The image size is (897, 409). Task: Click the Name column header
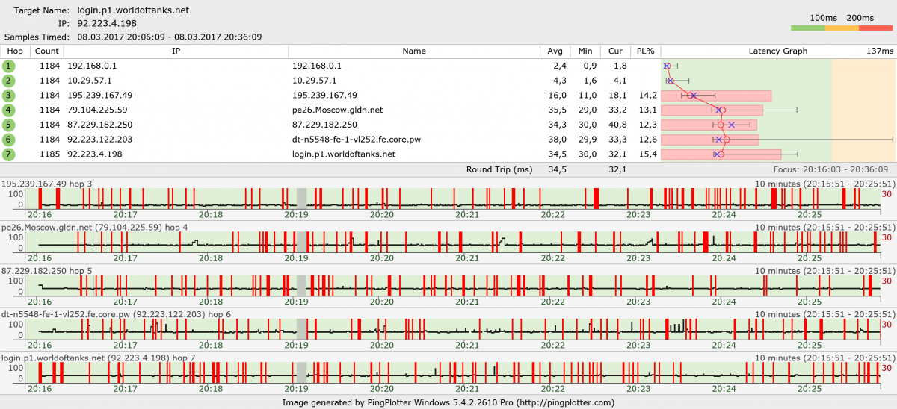[413, 51]
